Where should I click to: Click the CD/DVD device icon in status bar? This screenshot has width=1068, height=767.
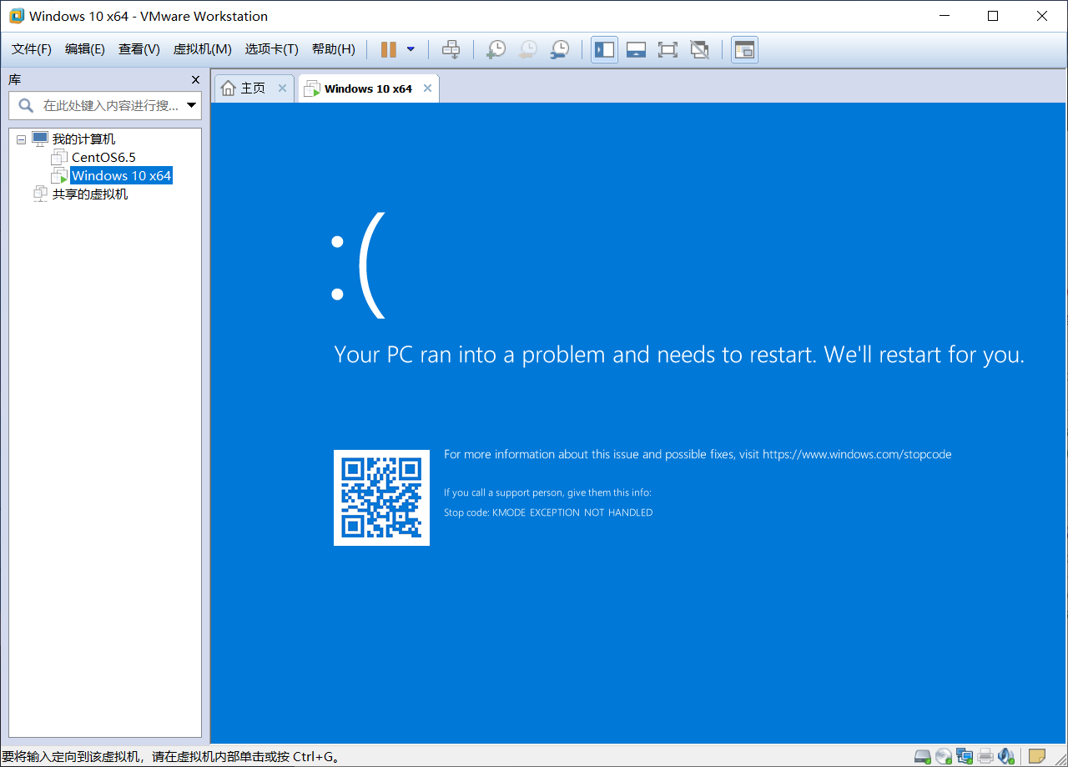(x=943, y=756)
